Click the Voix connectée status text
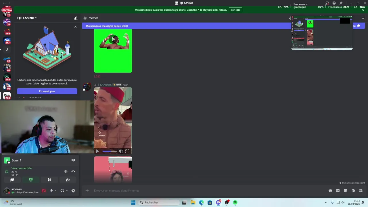The width and height of the screenshot is (368, 207). [22, 168]
